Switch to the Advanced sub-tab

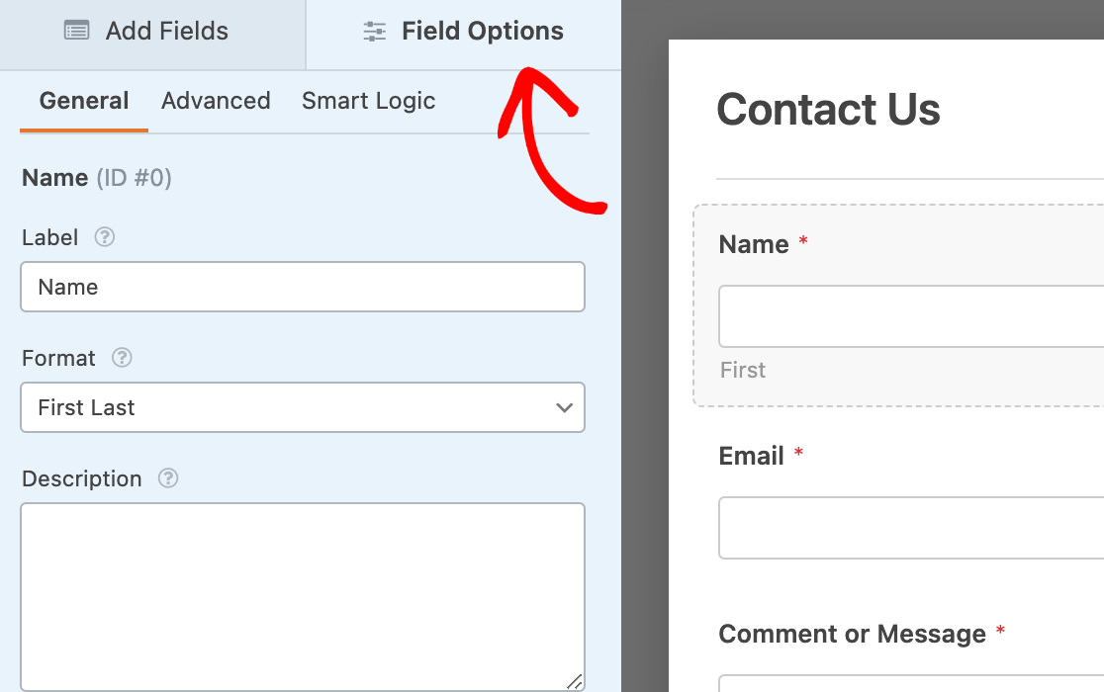216,101
